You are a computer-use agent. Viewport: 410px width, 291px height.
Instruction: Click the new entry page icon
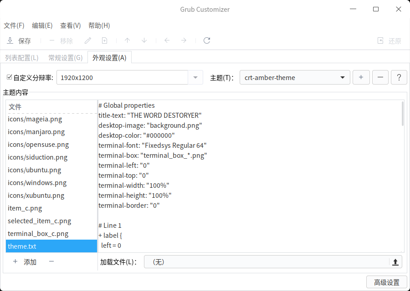click(x=105, y=41)
